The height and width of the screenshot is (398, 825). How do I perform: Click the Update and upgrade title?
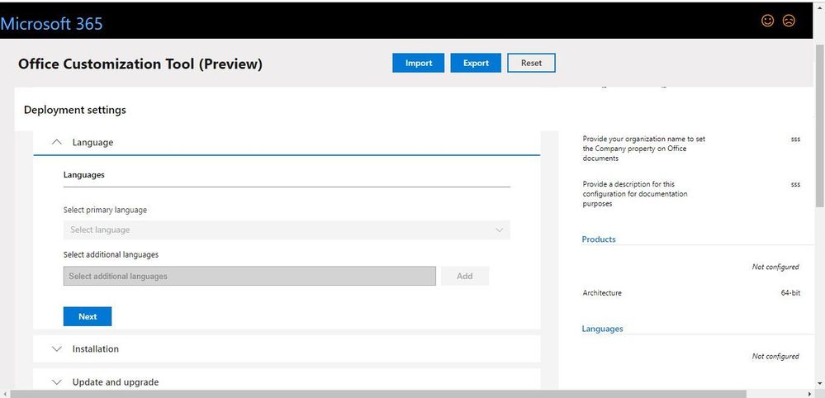pos(116,382)
